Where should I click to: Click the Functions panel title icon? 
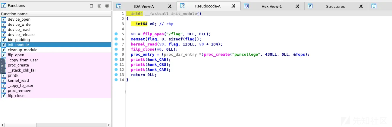coord(4,6)
